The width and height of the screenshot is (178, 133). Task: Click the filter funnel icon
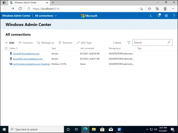(129, 42)
